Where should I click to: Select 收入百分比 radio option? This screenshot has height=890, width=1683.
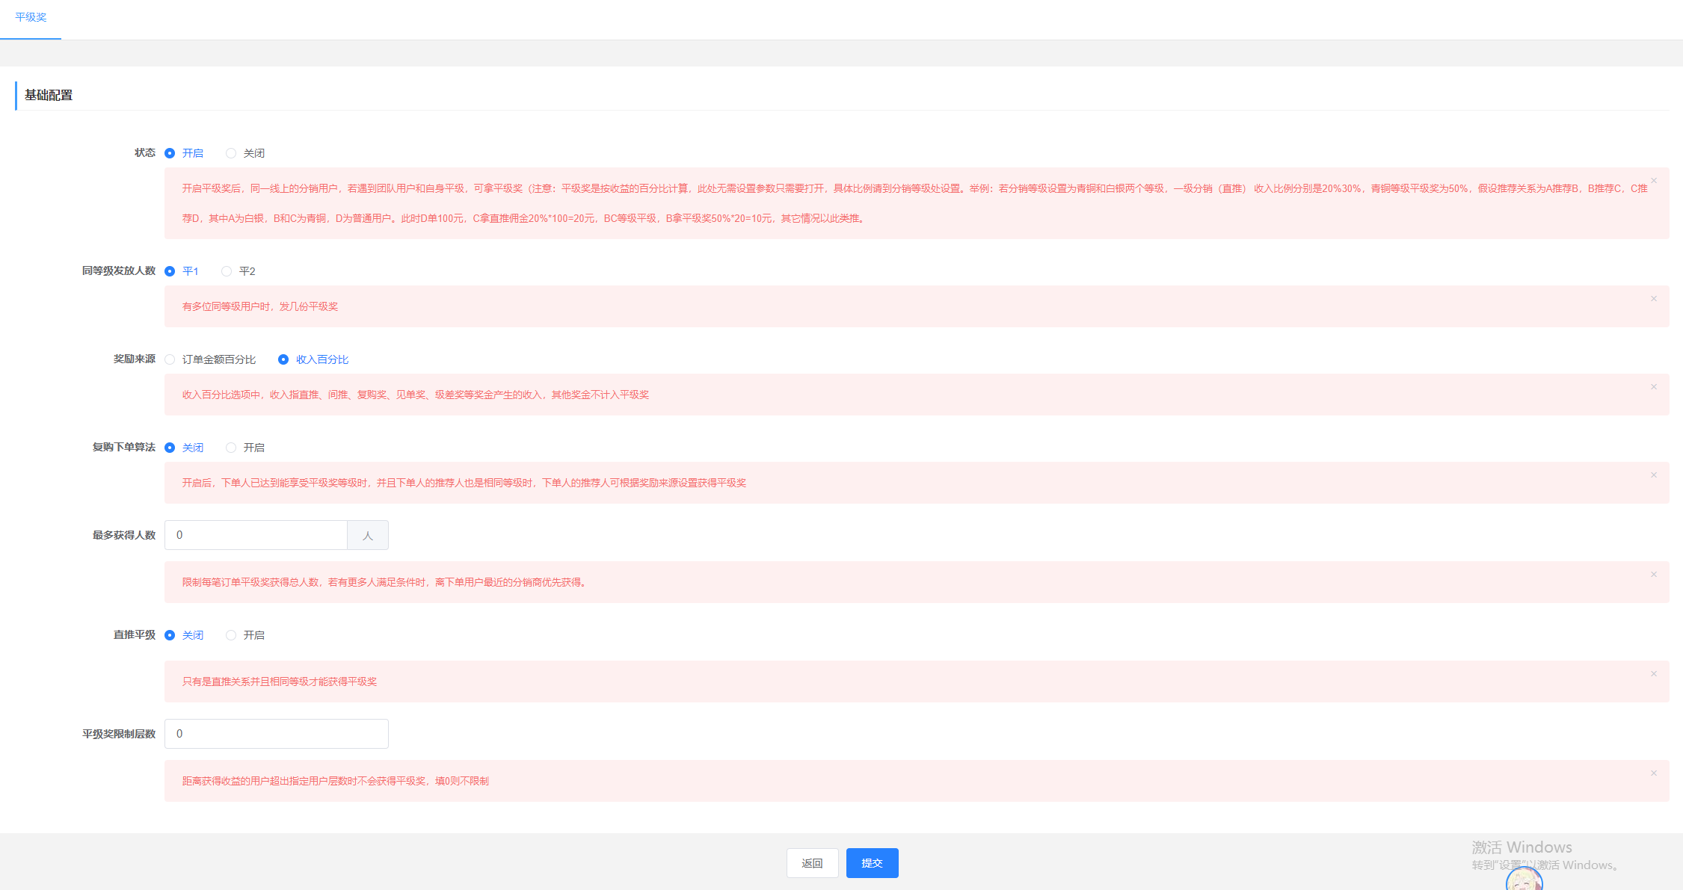(x=283, y=359)
